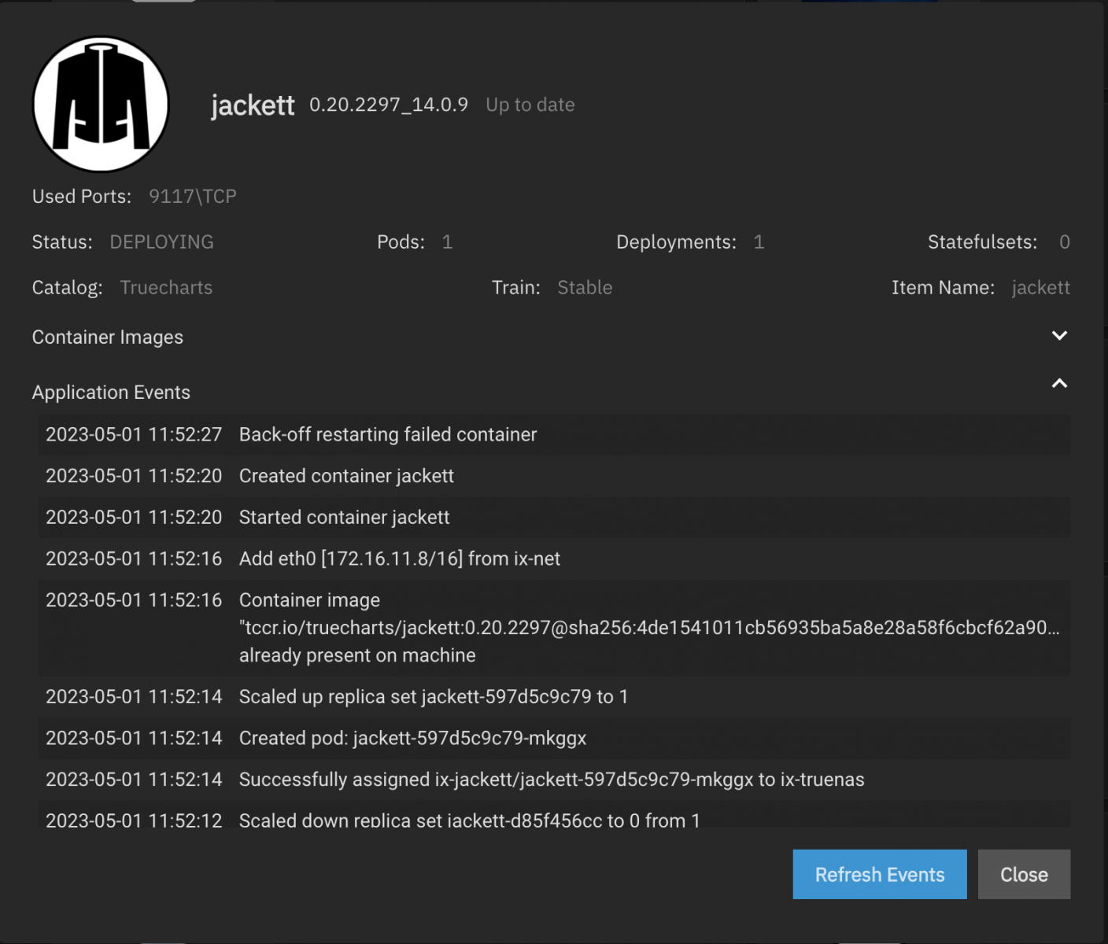Click the Used Ports label

[82, 197]
